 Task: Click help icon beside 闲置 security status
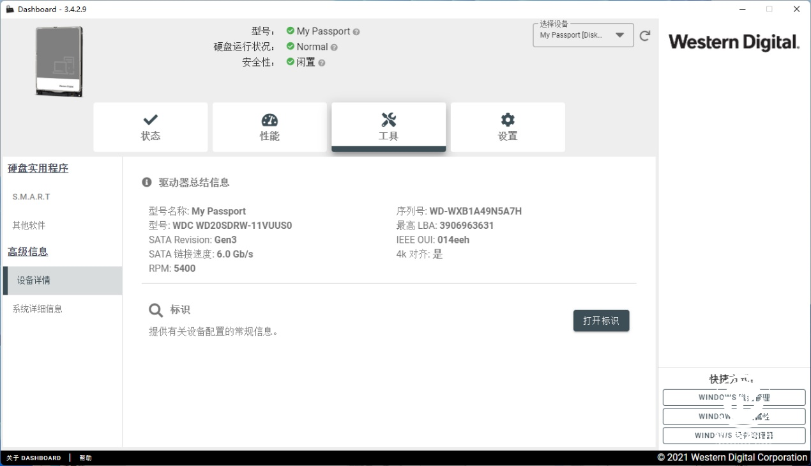pyautogui.click(x=322, y=63)
